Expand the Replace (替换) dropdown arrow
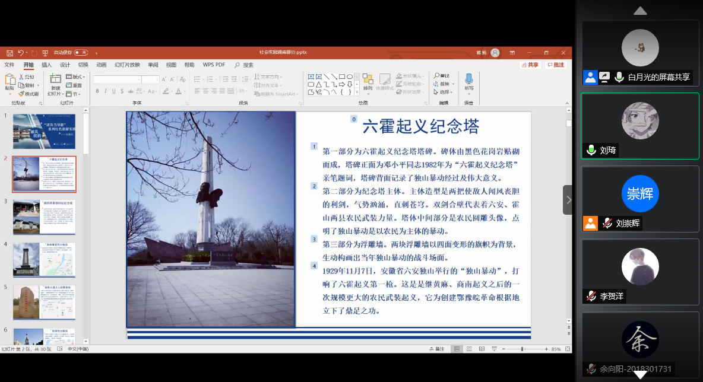This screenshot has width=703, height=382. point(452,84)
